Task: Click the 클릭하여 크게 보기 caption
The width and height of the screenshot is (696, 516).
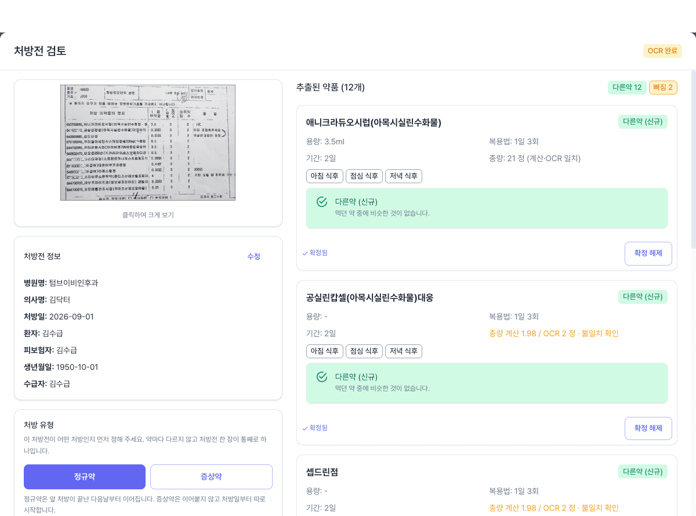Action: tap(148, 215)
